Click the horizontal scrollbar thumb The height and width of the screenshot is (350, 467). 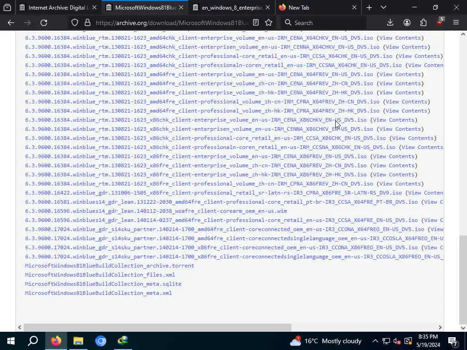(x=157, y=327)
